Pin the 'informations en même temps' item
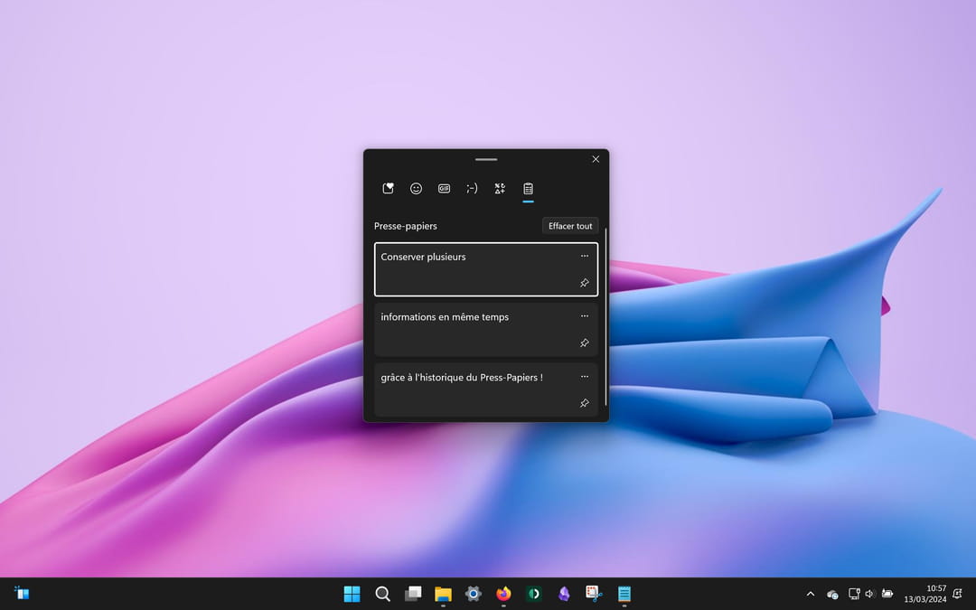 pyautogui.click(x=585, y=343)
